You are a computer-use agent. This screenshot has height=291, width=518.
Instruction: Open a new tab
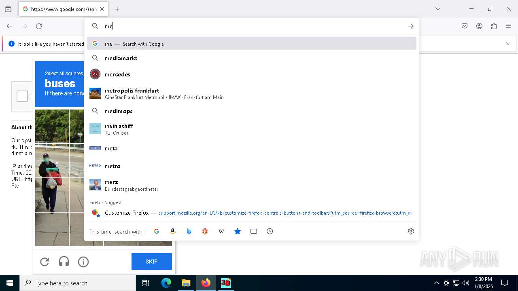[117, 9]
